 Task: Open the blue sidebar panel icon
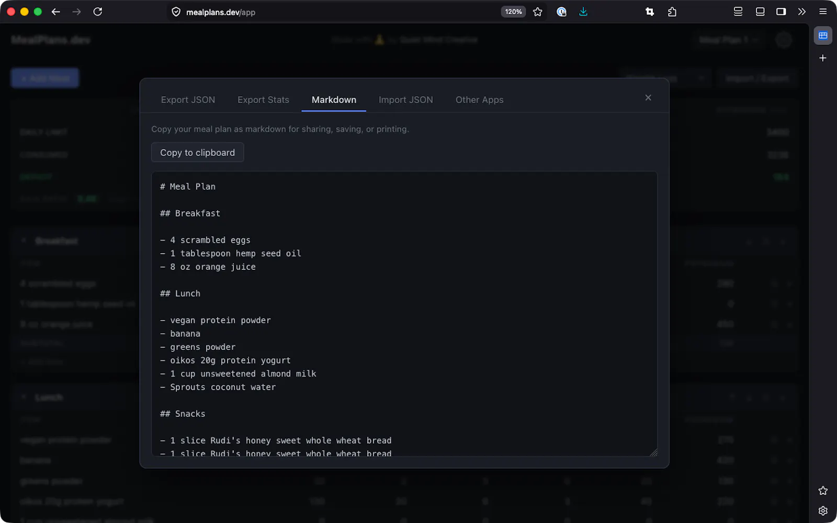pos(823,36)
